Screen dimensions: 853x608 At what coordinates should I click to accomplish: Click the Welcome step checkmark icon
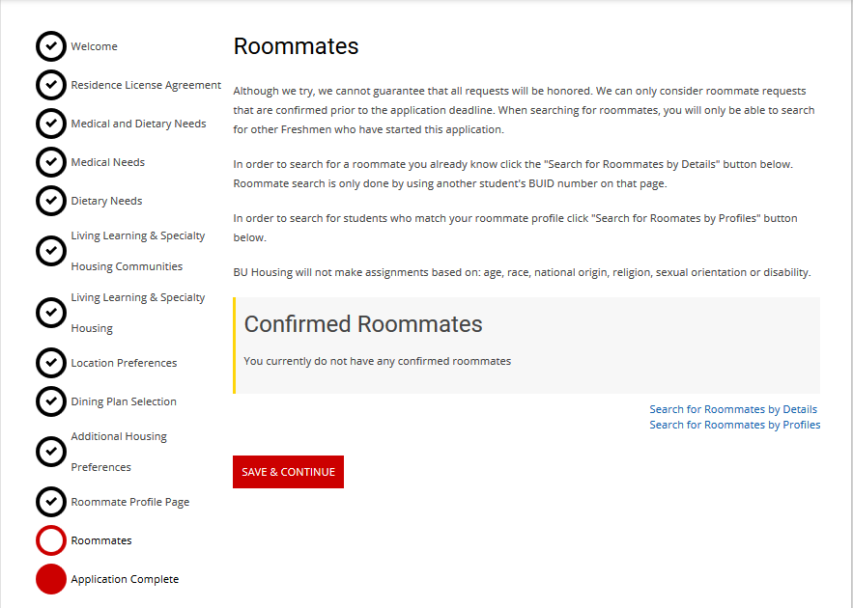pos(51,46)
